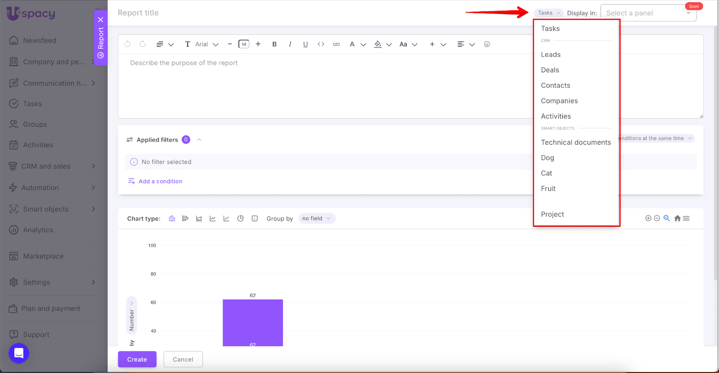
Task: Click the Add a condition link
Action: (x=160, y=182)
